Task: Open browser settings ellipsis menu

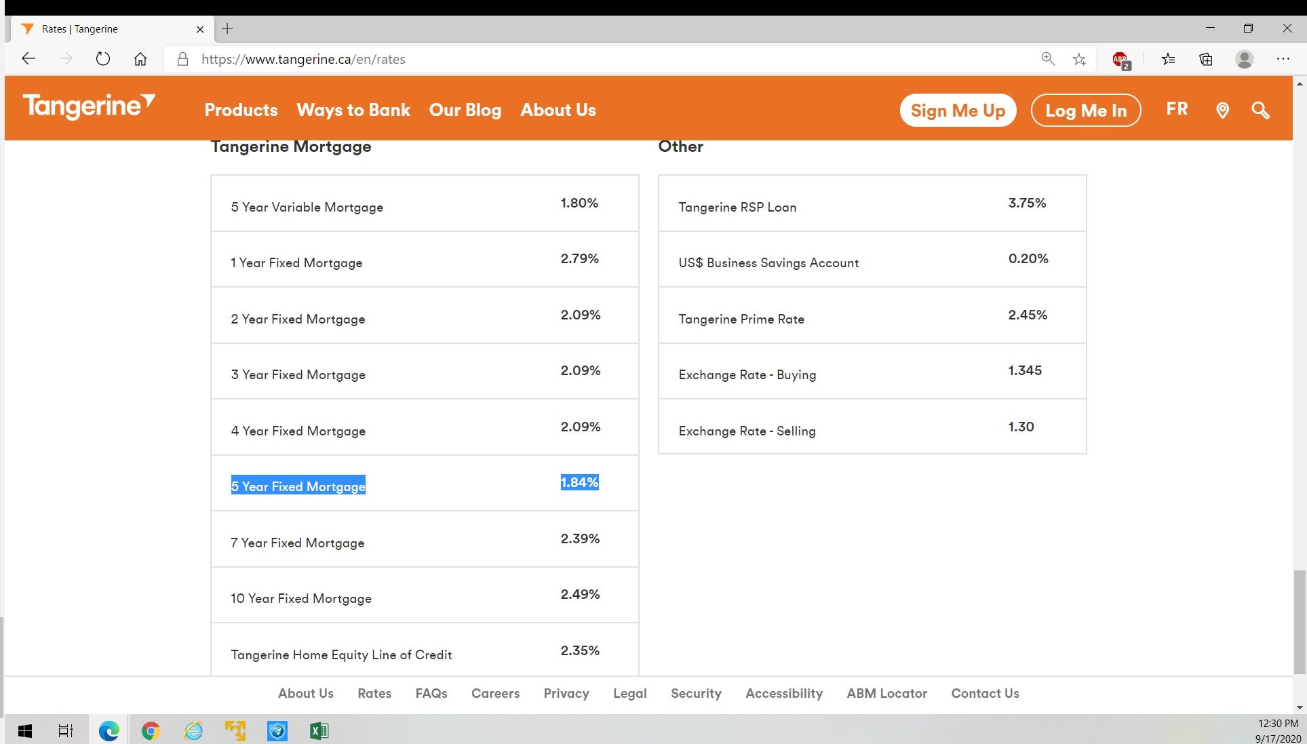Action: (x=1283, y=59)
